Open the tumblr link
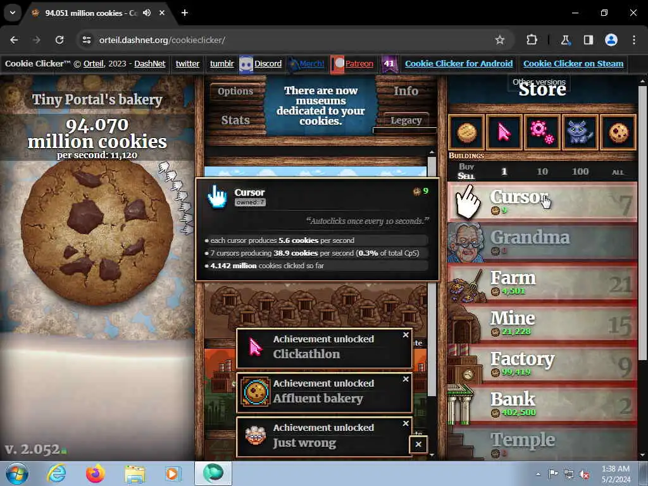648x486 pixels. coord(222,64)
